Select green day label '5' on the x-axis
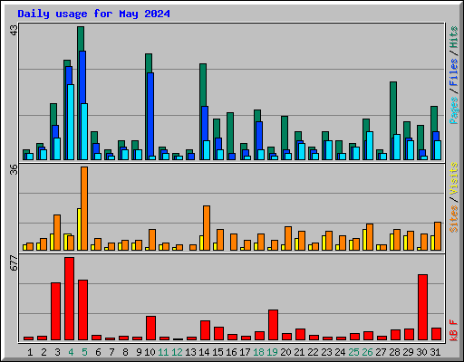 84,352
